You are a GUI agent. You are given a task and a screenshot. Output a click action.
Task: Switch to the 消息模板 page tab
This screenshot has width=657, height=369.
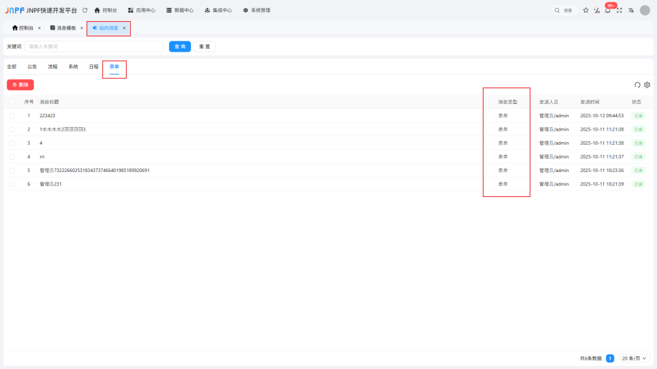63,28
